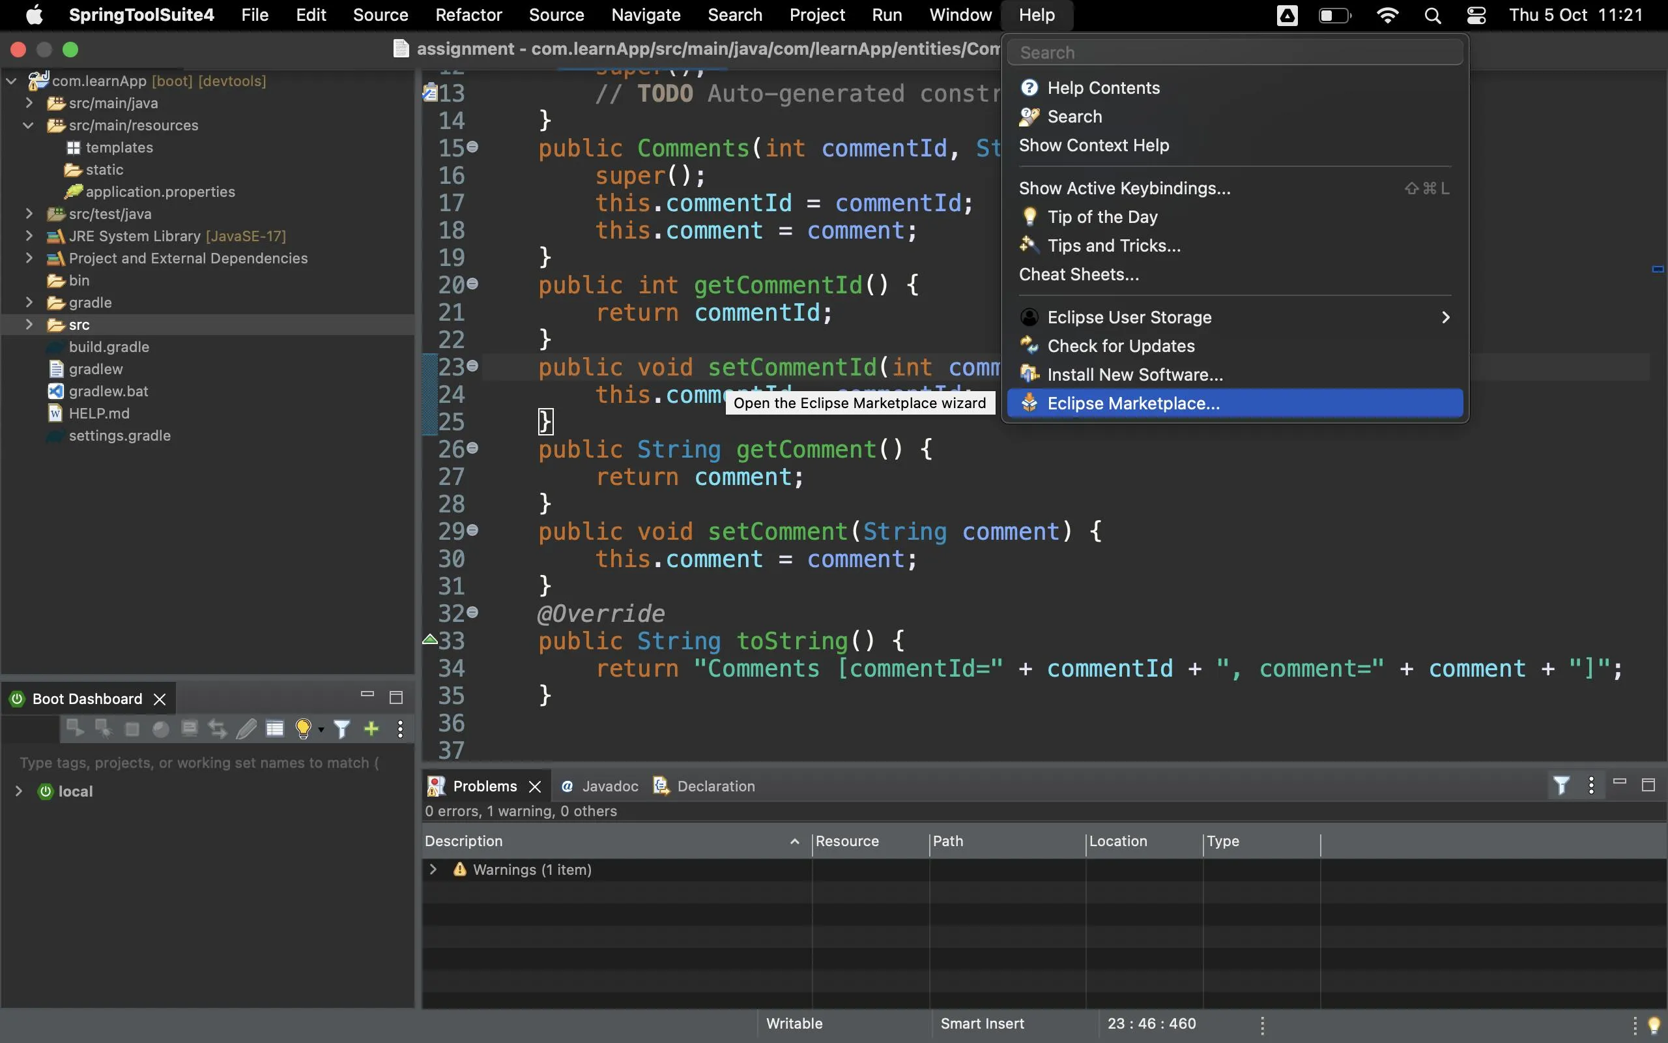
Task: Click the Help menu search field
Action: 1234,52
